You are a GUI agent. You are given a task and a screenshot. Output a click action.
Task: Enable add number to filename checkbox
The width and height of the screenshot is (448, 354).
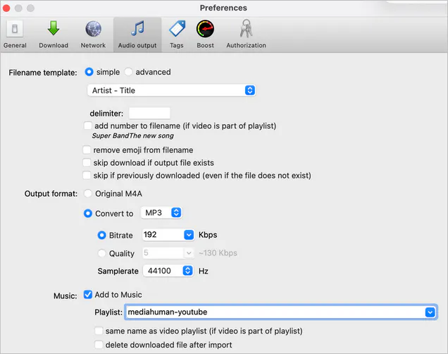point(88,126)
